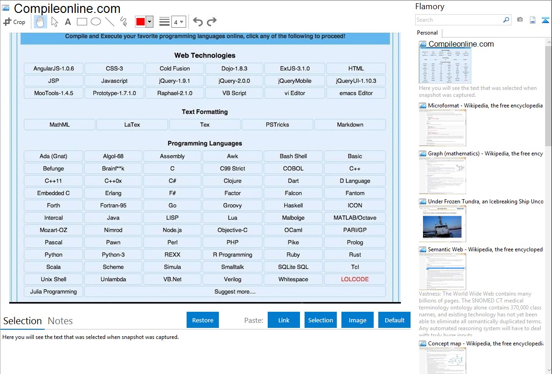Click the Image paste button
Viewport: 552px width, 374px height.
pyautogui.click(x=357, y=320)
